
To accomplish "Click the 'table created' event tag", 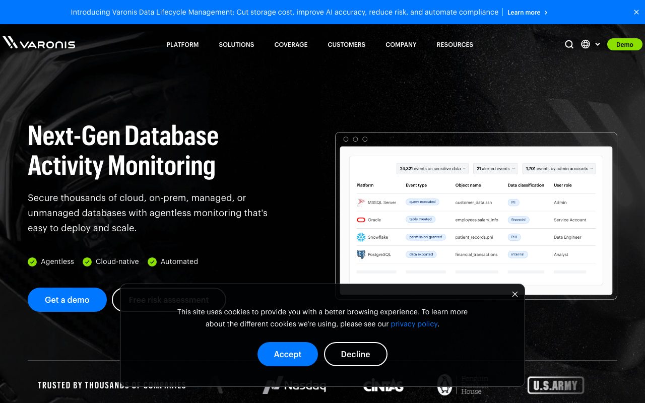I will pyautogui.click(x=420, y=219).
